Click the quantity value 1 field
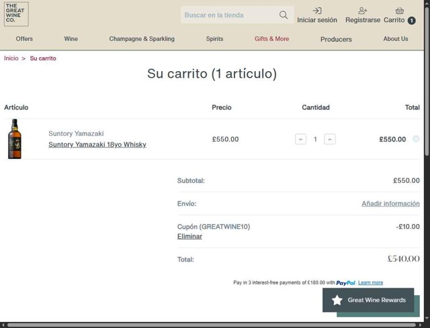Viewport: 430px width, 328px height. pyautogui.click(x=315, y=139)
